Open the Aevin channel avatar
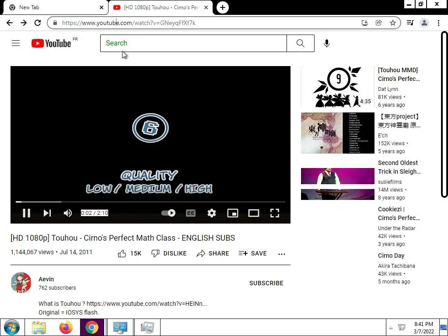Image resolution: width=448 pixels, height=336 pixels. (21, 283)
